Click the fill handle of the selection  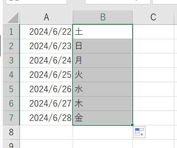(132, 125)
